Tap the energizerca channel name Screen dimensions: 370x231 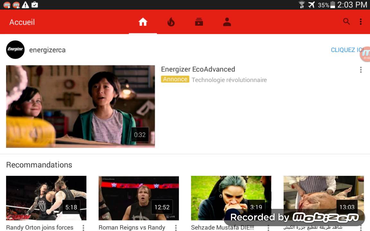click(x=47, y=50)
